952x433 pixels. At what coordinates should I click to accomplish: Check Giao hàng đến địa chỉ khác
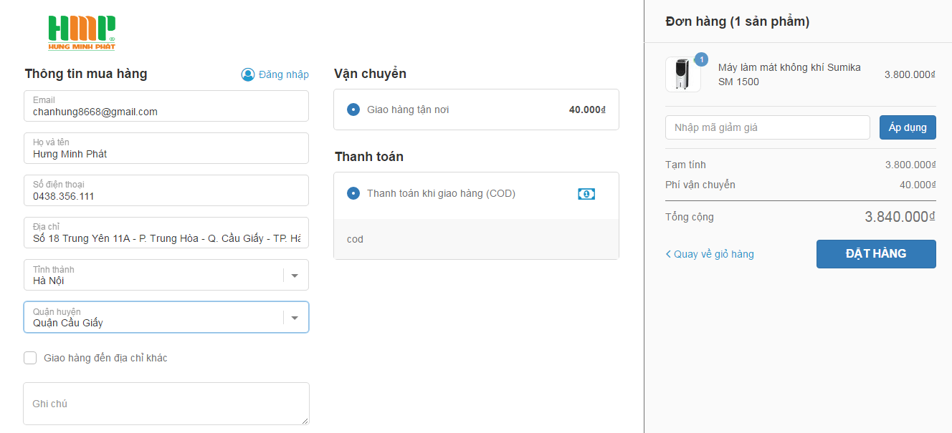(x=30, y=358)
